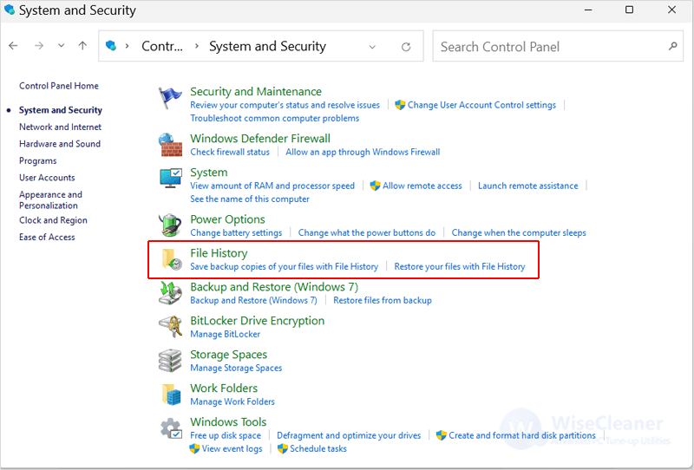Click Change what the power buttons do
The image size is (694, 470).
[x=367, y=232]
